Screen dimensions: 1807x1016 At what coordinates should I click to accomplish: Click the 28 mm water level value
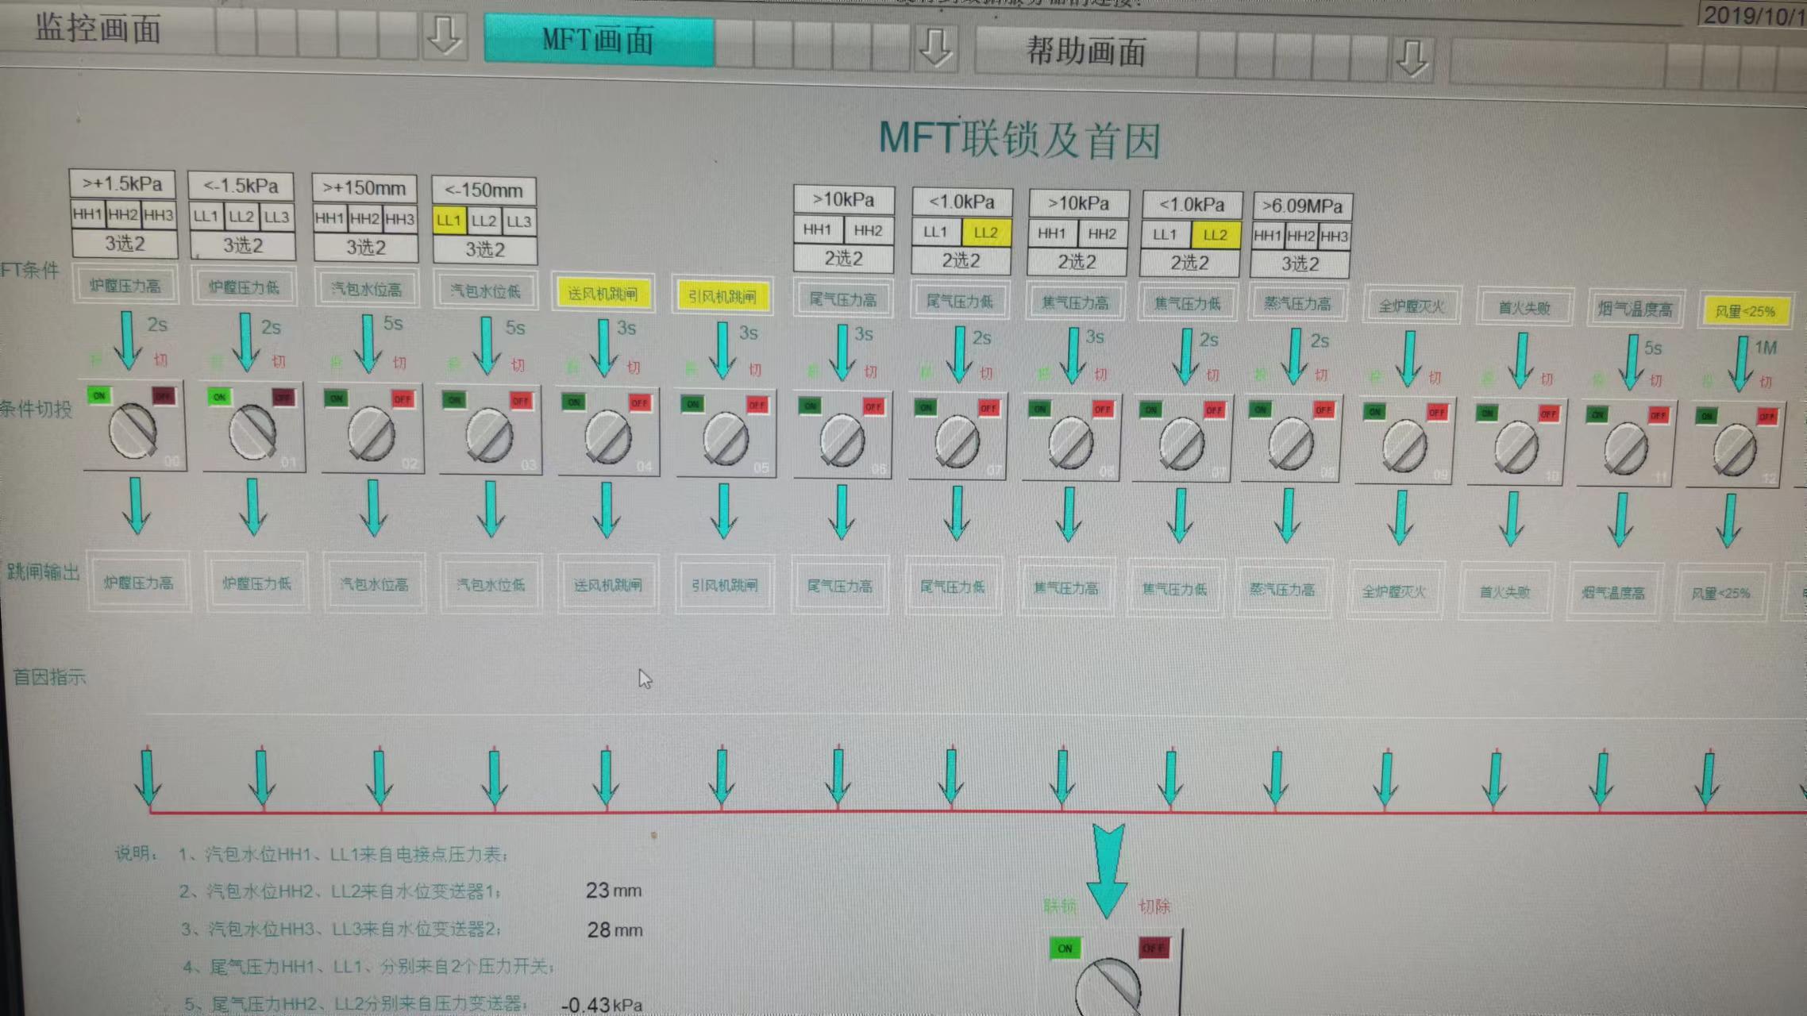[615, 929]
